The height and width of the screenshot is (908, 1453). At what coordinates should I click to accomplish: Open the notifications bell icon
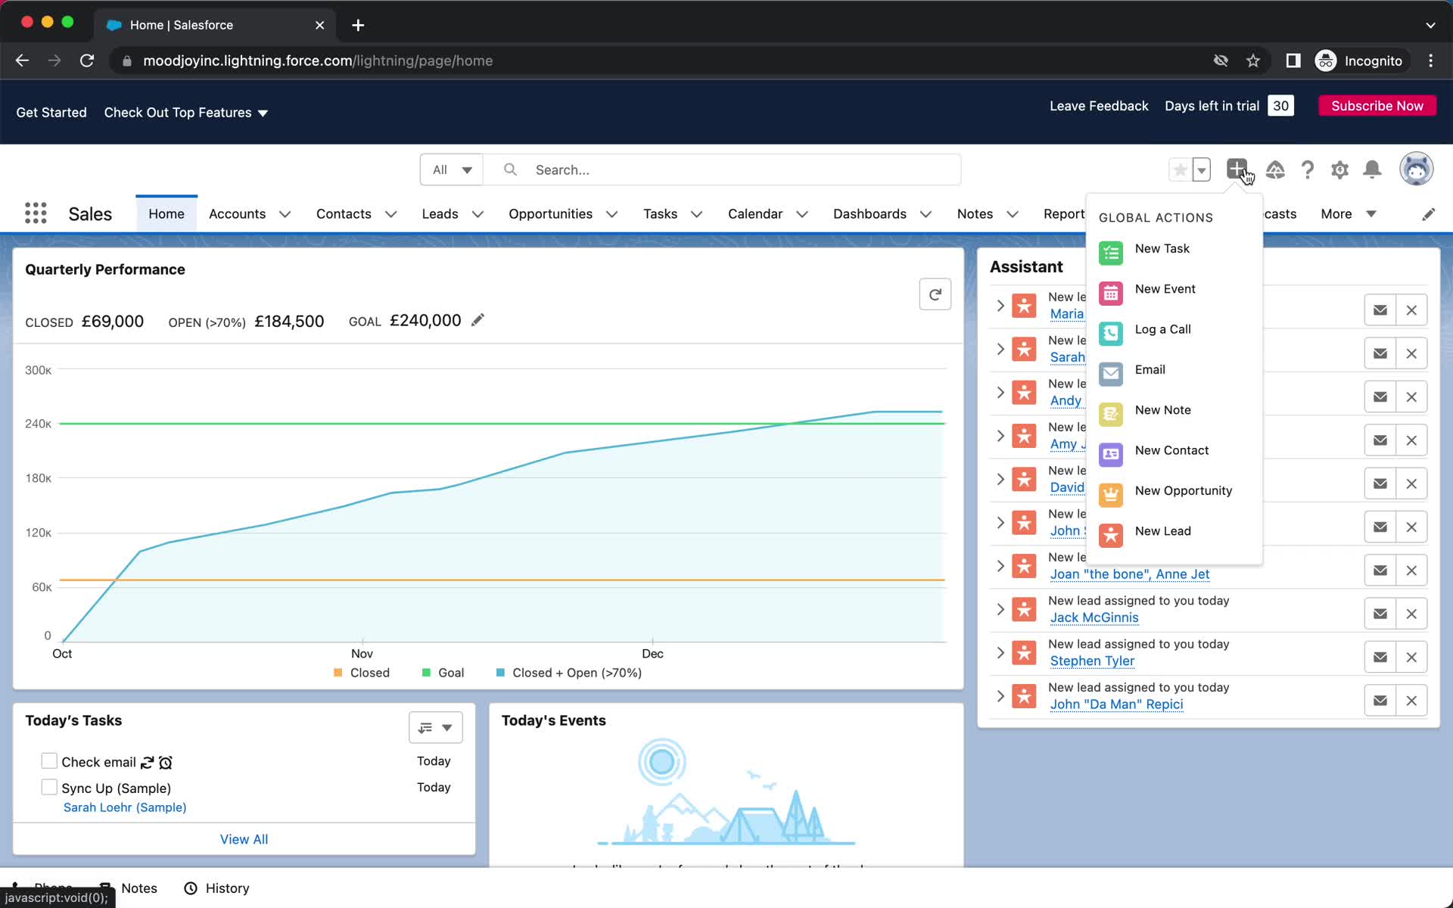(x=1372, y=169)
